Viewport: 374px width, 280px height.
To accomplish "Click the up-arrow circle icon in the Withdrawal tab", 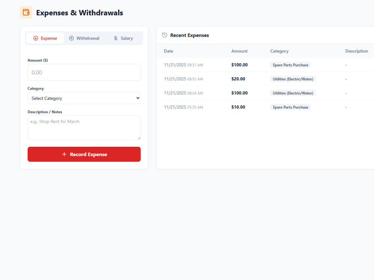I will click(x=71, y=38).
